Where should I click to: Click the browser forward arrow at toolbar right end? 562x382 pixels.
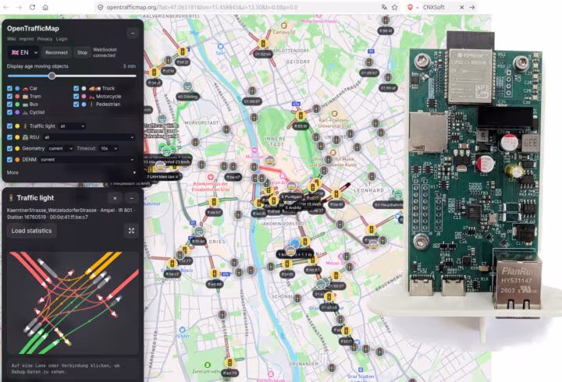[x=472, y=7]
